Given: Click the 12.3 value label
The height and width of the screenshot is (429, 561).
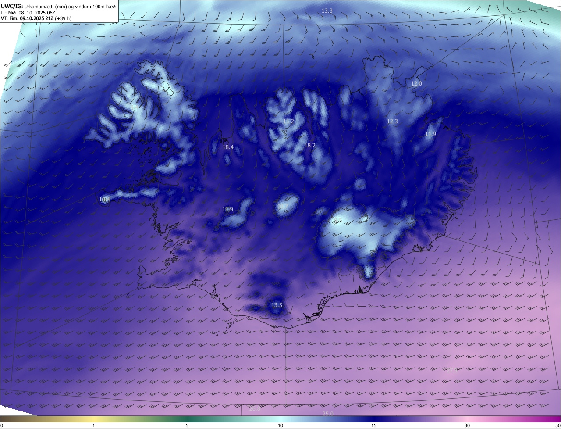Looking at the screenshot, I should tap(392, 121).
